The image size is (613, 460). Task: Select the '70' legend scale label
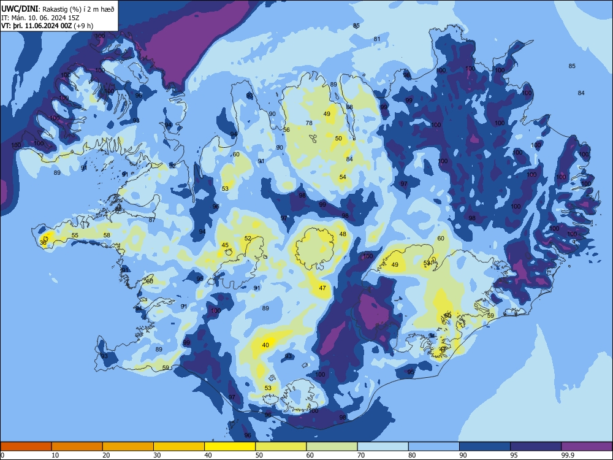click(x=361, y=455)
